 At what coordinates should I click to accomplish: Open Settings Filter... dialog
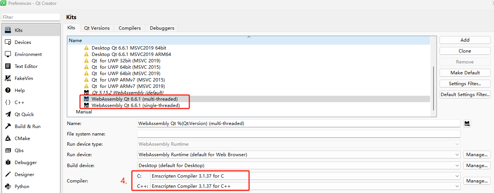(465, 83)
